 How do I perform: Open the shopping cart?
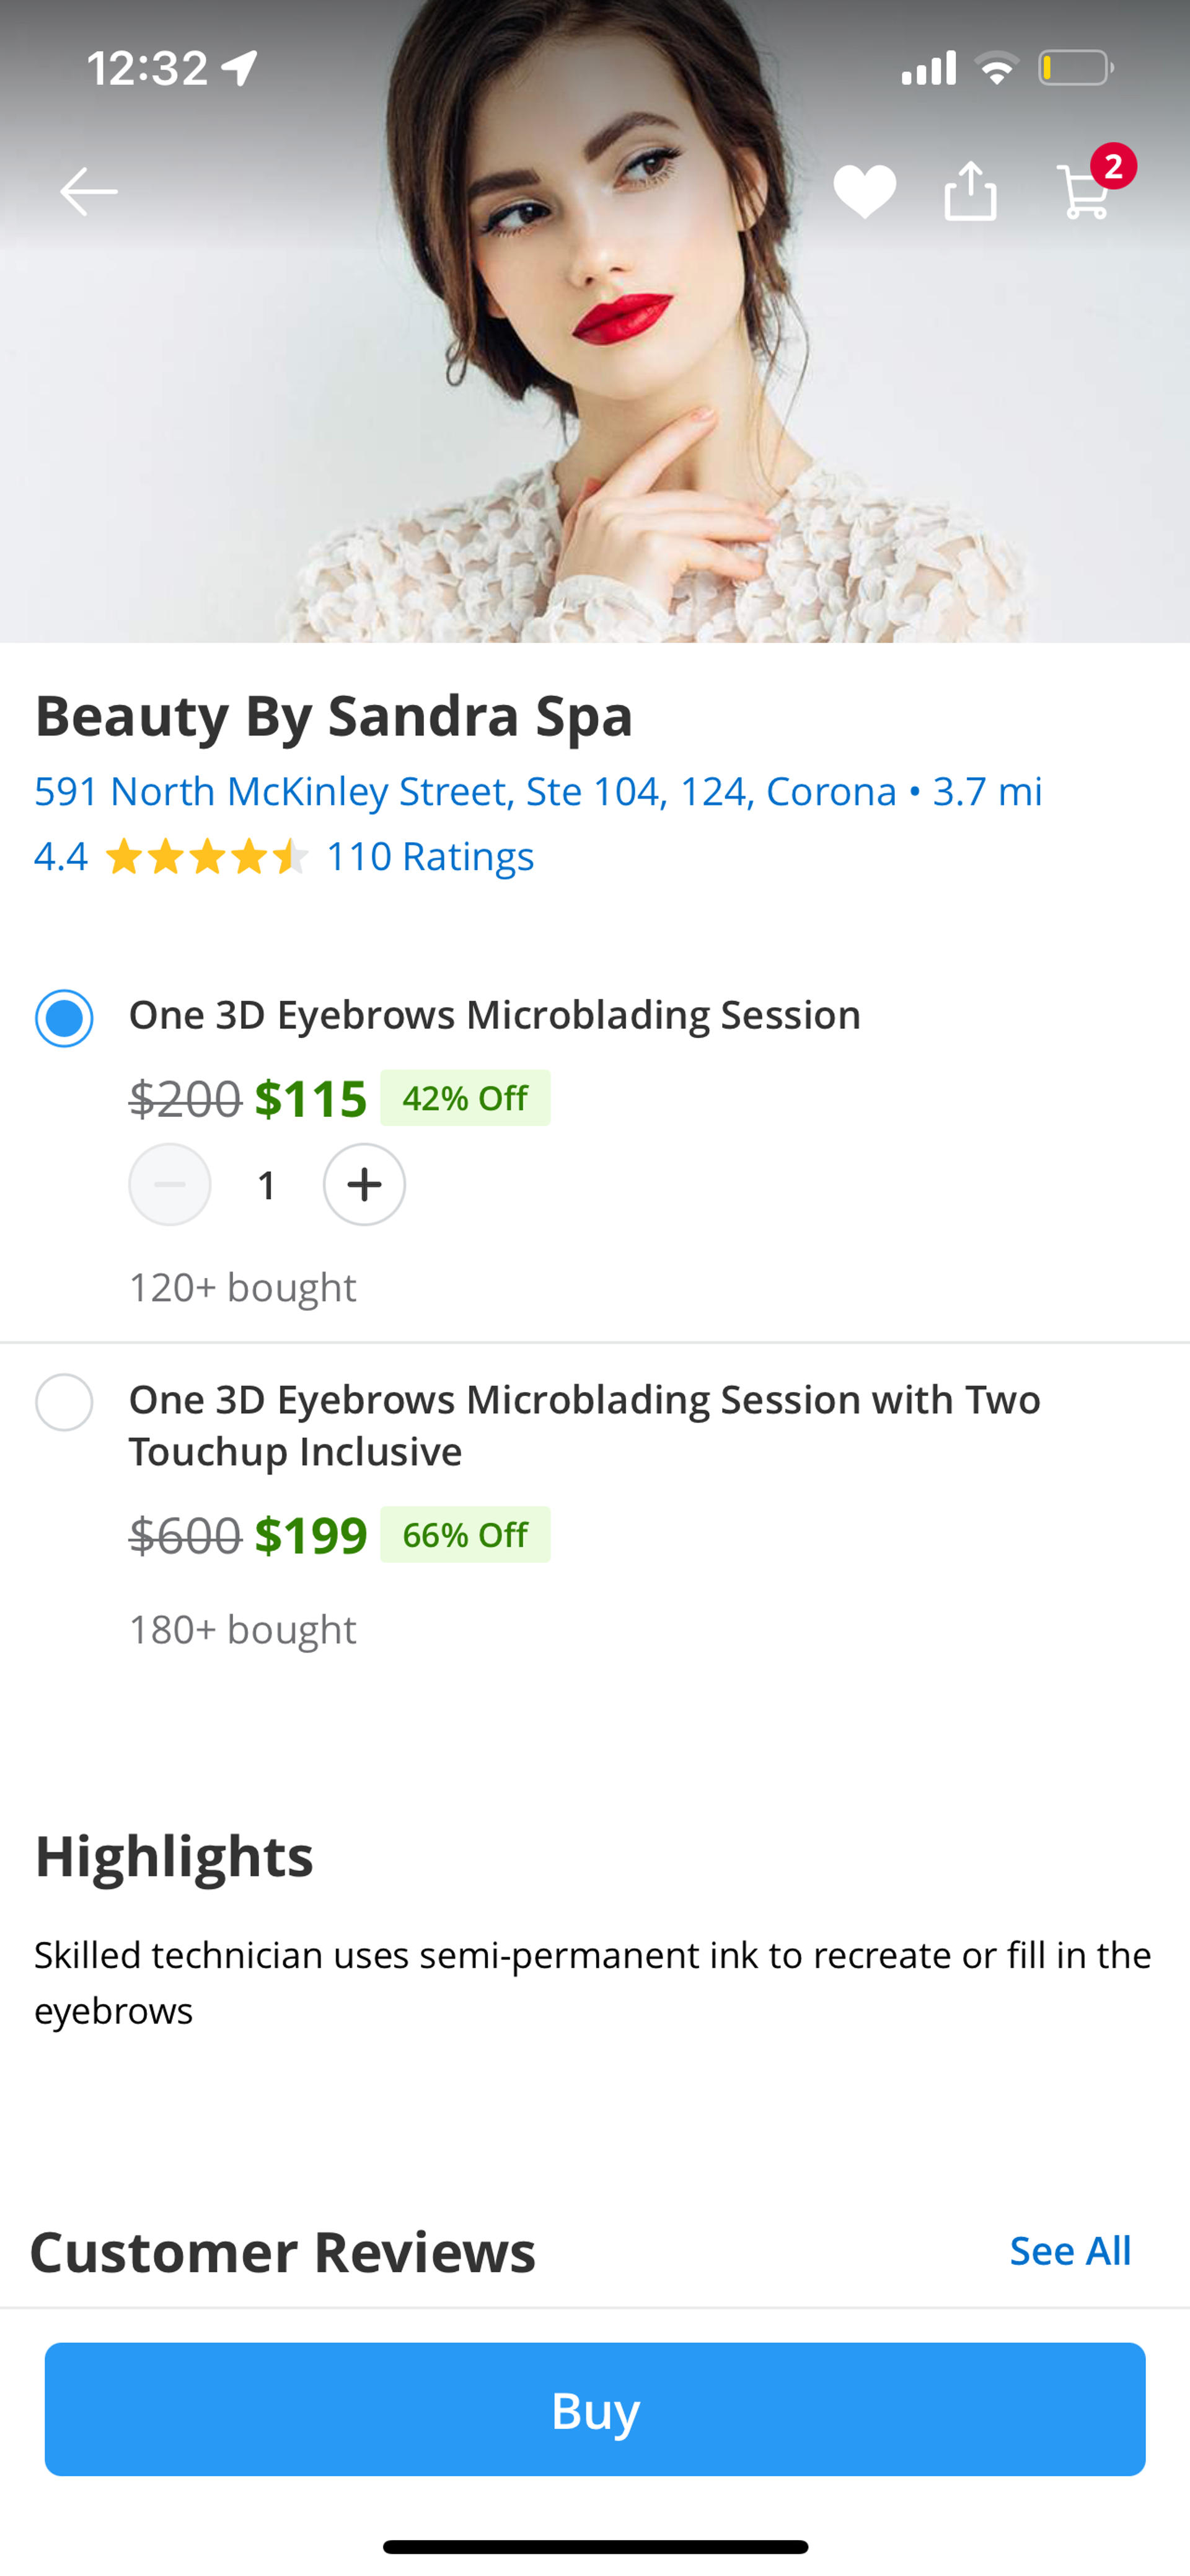pyautogui.click(x=1083, y=192)
